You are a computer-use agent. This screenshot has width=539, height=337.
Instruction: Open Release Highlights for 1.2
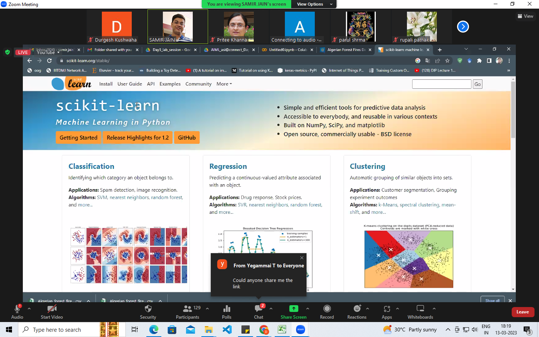coord(138,137)
